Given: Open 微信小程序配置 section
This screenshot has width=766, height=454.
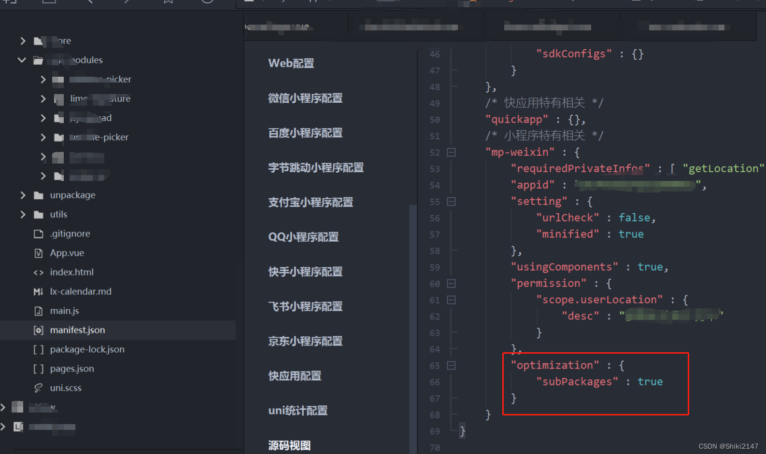Looking at the screenshot, I should click(x=305, y=98).
